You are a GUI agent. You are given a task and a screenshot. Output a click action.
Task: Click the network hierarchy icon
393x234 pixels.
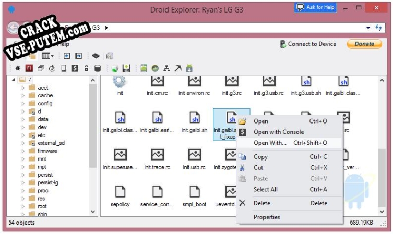pos(166,68)
